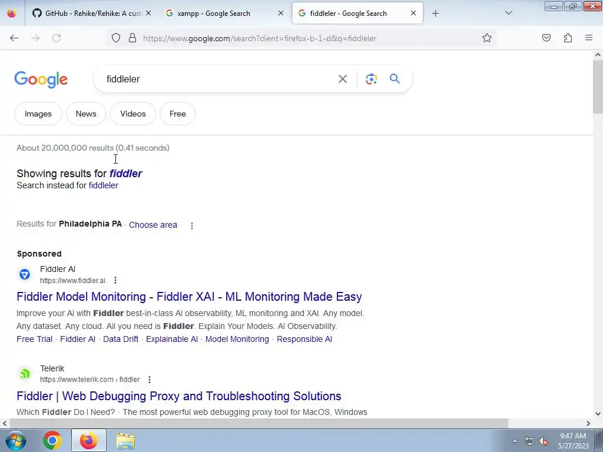Image resolution: width=603 pixels, height=452 pixels.
Task: Open the network tray icon
Action: (x=529, y=441)
